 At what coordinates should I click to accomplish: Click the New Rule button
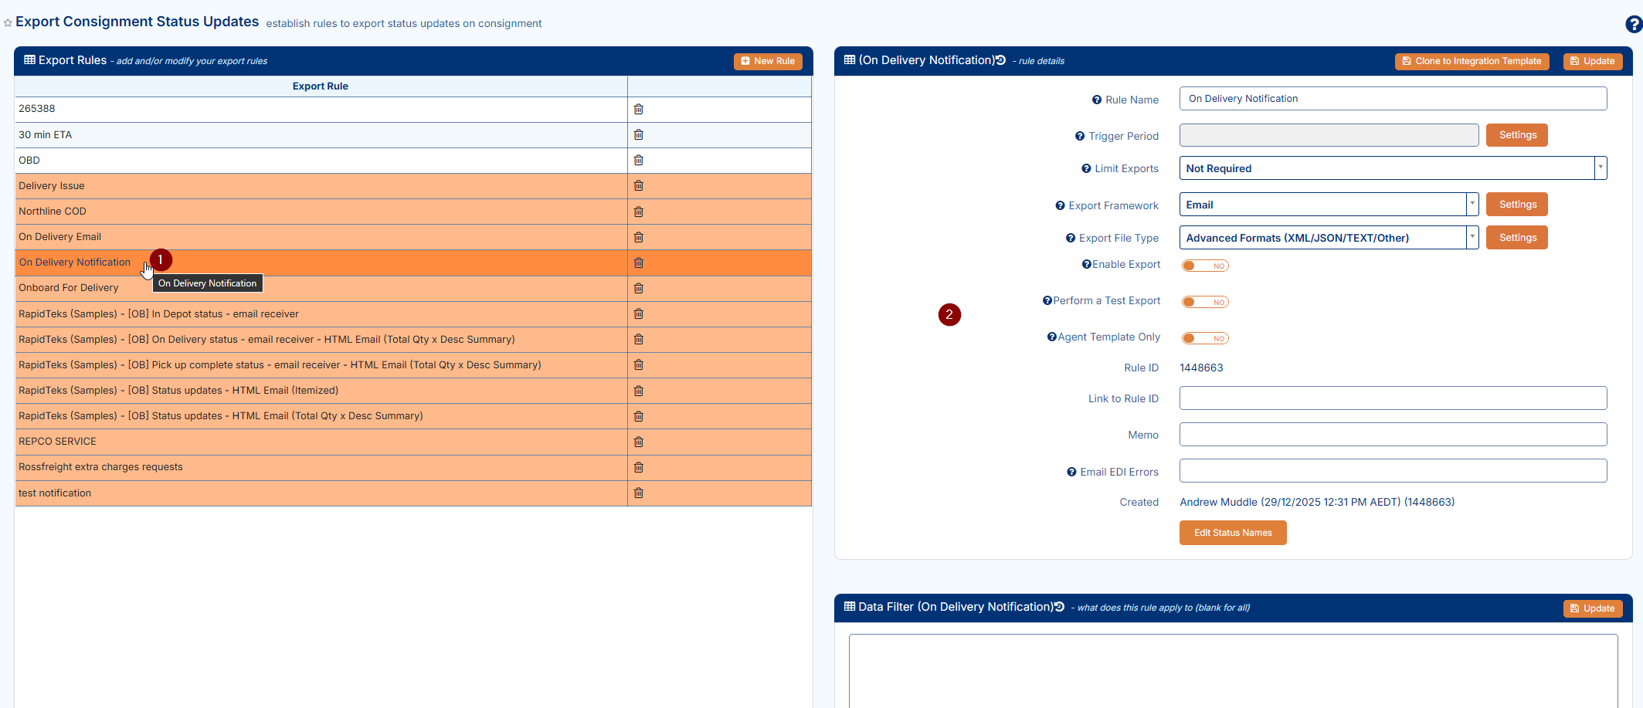(767, 61)
